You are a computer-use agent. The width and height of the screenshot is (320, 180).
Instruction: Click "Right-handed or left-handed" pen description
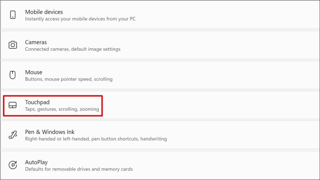click(96, 139)
